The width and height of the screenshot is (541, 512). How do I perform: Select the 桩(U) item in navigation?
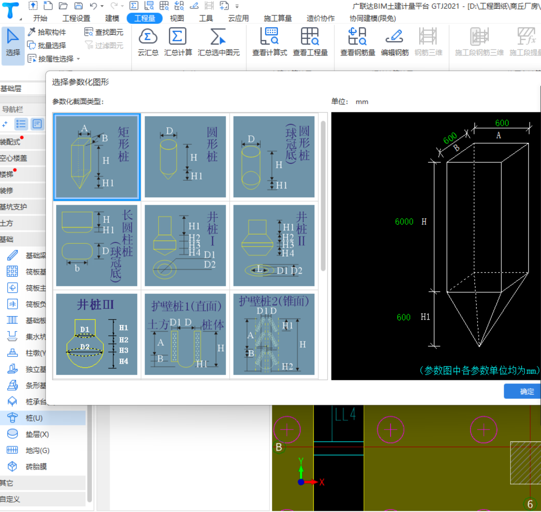tap(42, 418)
